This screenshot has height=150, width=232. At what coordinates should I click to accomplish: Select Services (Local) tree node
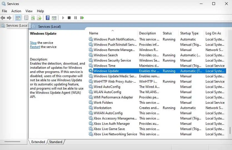click(14, 26)
